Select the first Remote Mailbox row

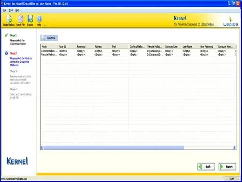point(138,51)
